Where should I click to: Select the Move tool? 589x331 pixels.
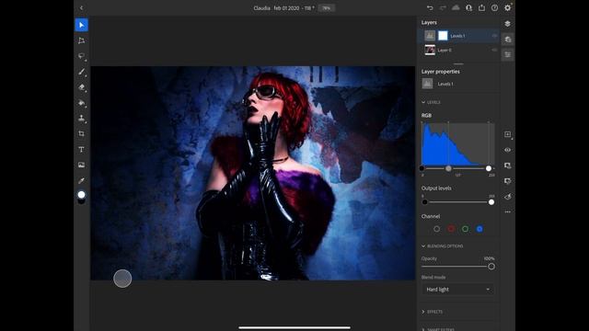coord(82,25)
